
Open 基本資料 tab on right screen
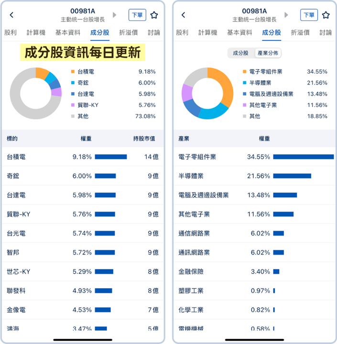239,32
